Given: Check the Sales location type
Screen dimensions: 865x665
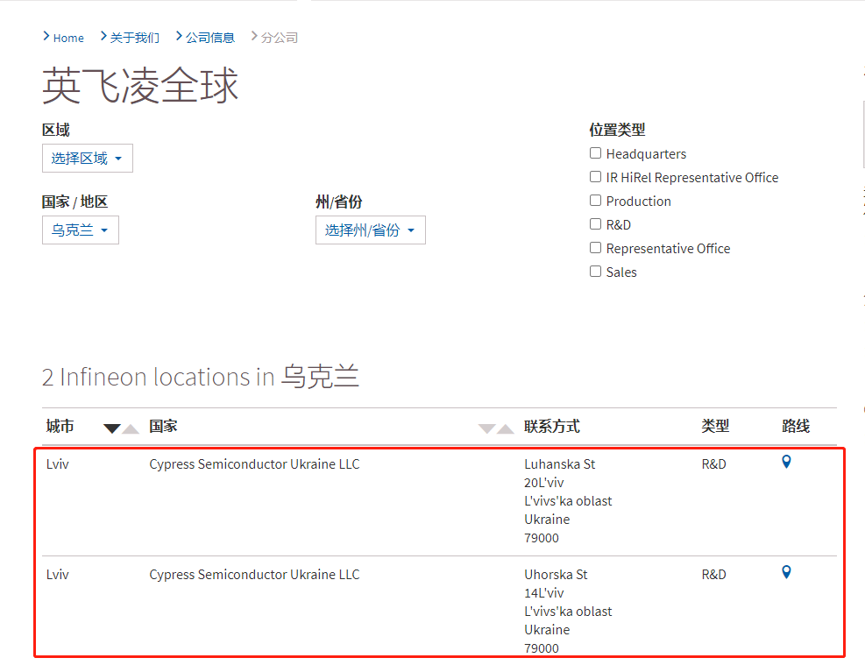Looking at the screenshot, I should click(595, 272).
